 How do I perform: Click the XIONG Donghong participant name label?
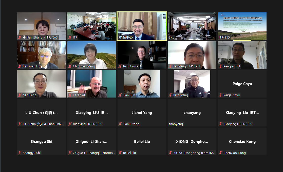[x=194, y=153]
